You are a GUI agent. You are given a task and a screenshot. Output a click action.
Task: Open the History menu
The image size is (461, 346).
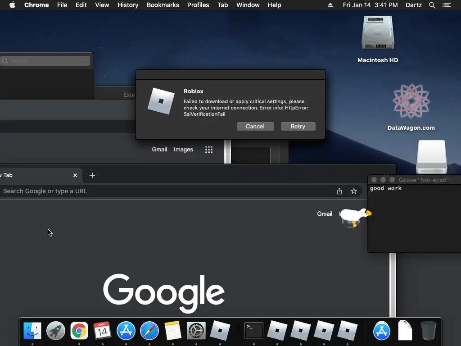coord(128,5)
